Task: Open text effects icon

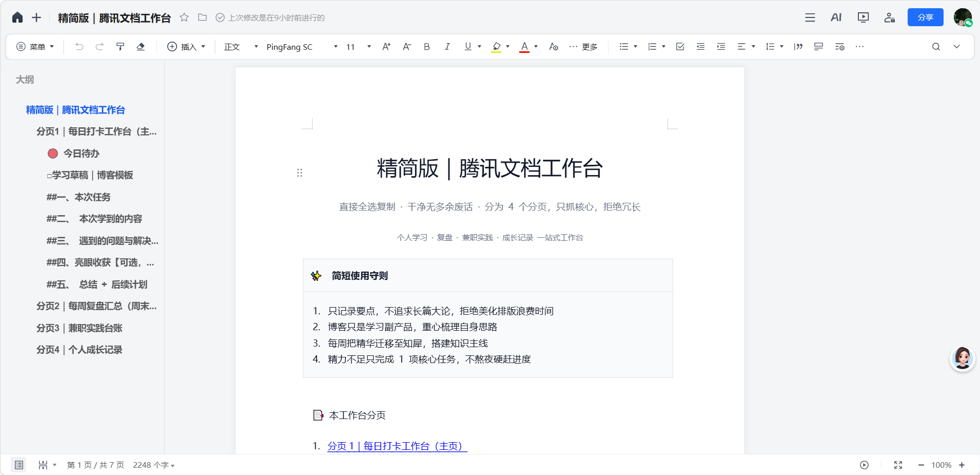Action: 554,47
